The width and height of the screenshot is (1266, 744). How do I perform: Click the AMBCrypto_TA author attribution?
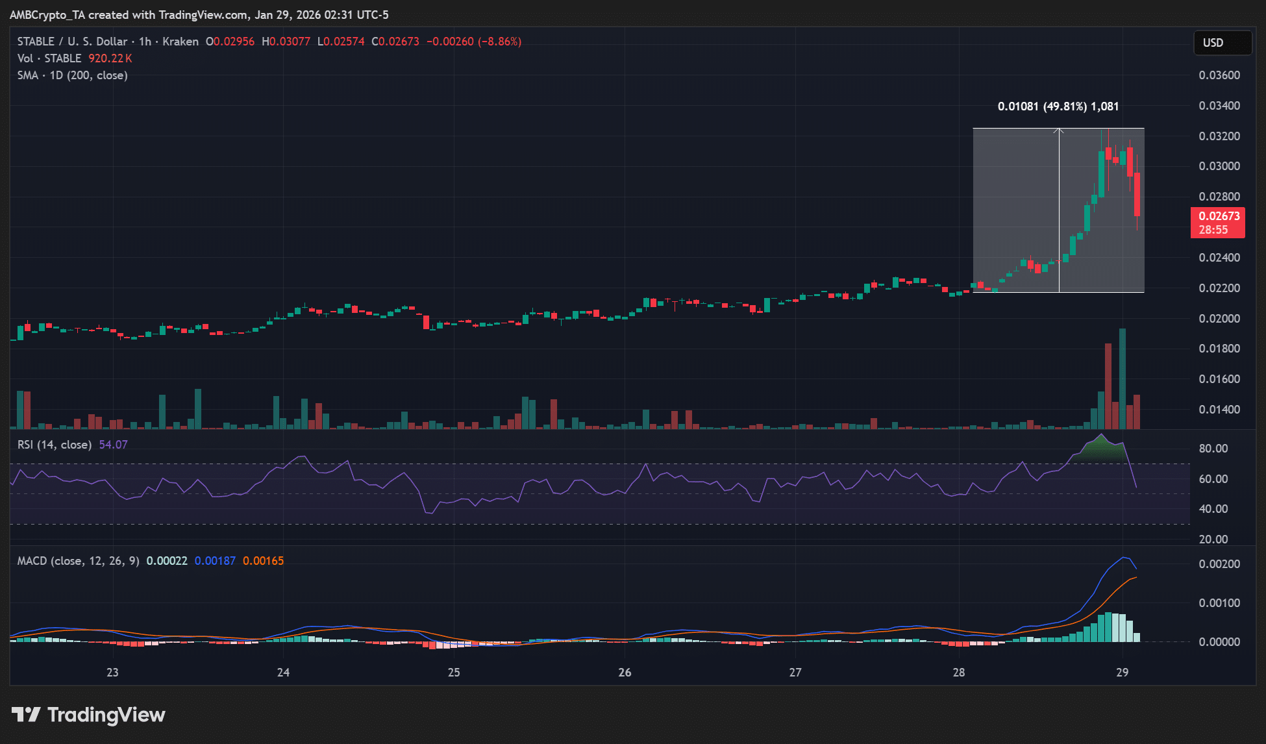point(46,14)
